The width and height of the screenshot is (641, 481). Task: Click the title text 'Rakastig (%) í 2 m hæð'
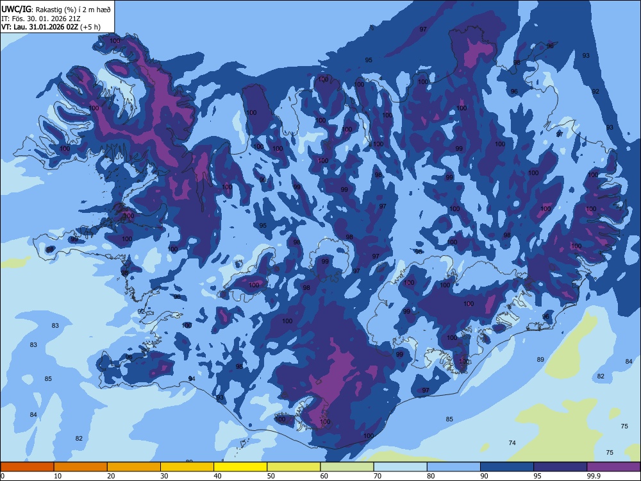[73, 10]
